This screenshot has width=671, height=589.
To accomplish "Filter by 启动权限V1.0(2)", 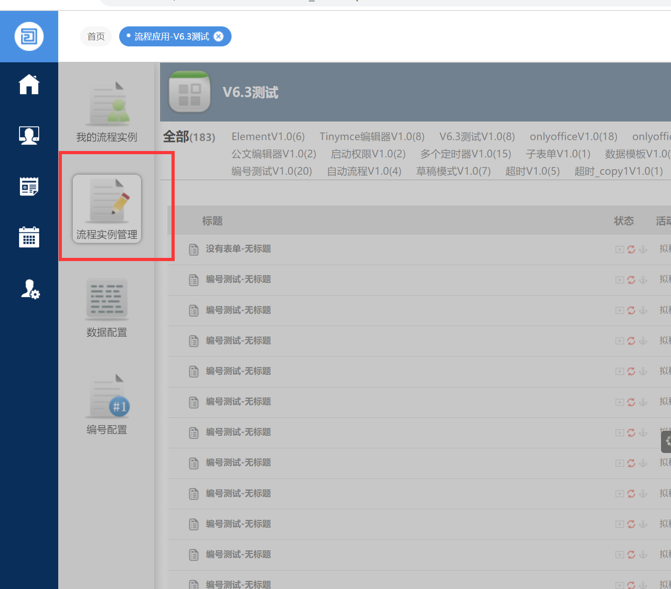I will 368,154.
